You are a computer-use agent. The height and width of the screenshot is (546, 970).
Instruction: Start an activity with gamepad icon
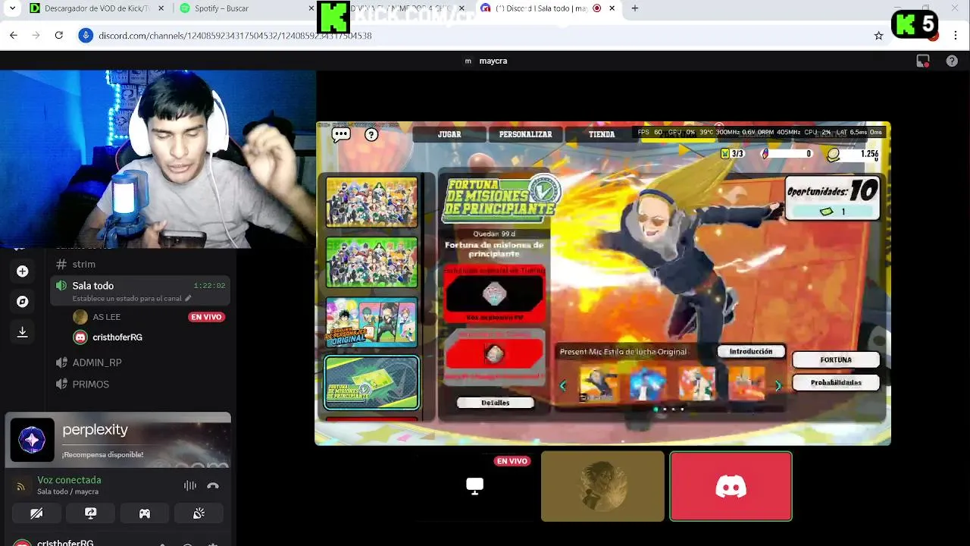(x=145, y=513)
